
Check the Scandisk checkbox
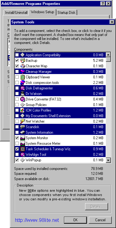pos(17,127)
